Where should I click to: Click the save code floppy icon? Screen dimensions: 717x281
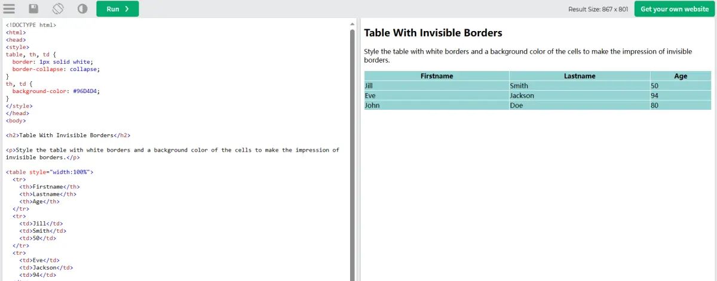(x=33, y=9)
